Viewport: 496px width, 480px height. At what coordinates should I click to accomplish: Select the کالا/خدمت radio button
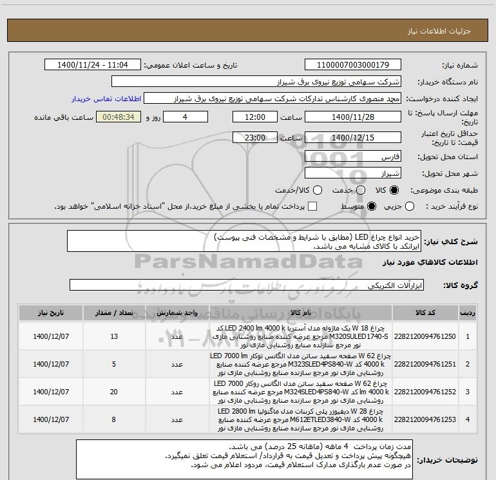click(318, 190)
